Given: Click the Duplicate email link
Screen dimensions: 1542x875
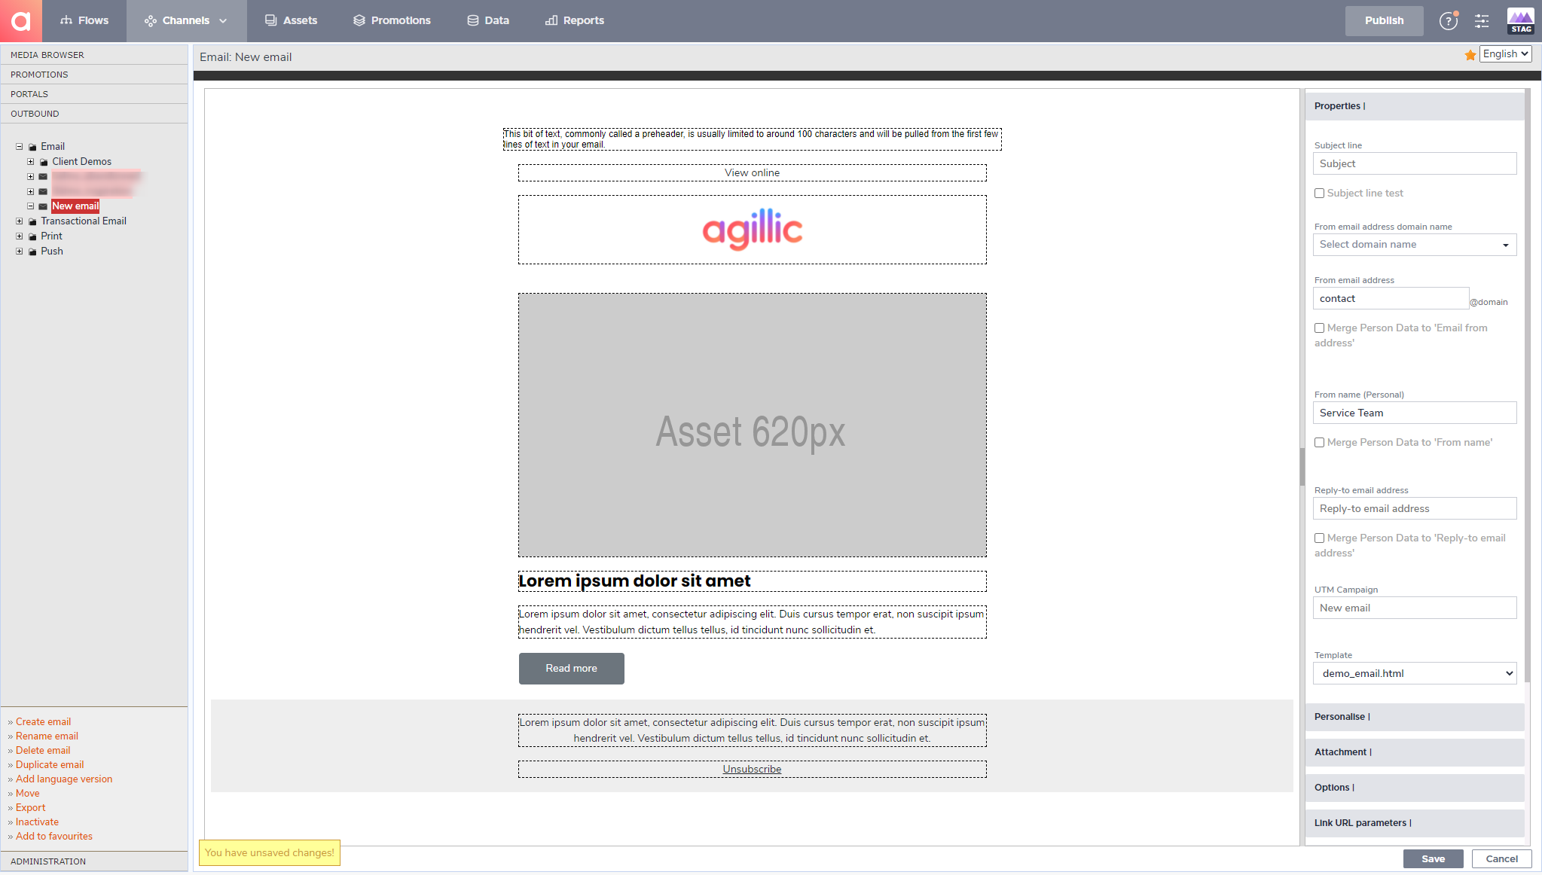Looking at the screenshot, I should click(x=50, y=764).
